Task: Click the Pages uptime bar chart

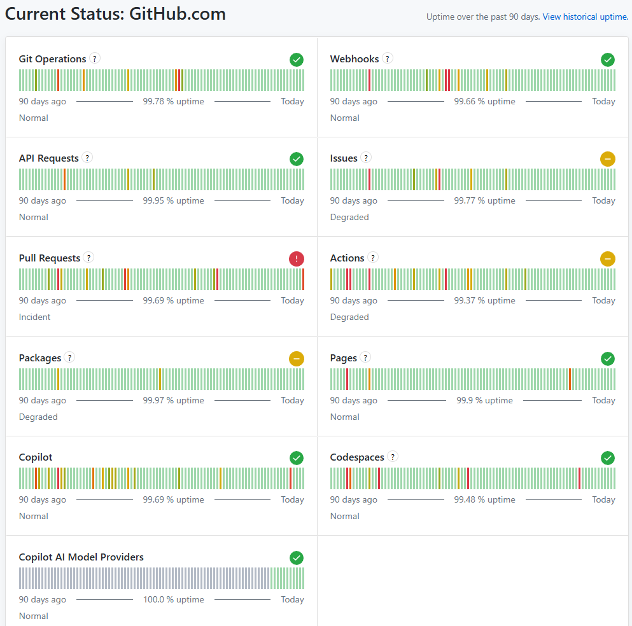Action: pos(473,379)
